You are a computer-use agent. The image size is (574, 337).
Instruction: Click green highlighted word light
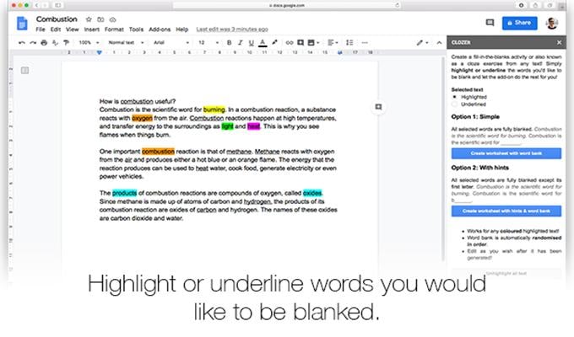[227, 126]
